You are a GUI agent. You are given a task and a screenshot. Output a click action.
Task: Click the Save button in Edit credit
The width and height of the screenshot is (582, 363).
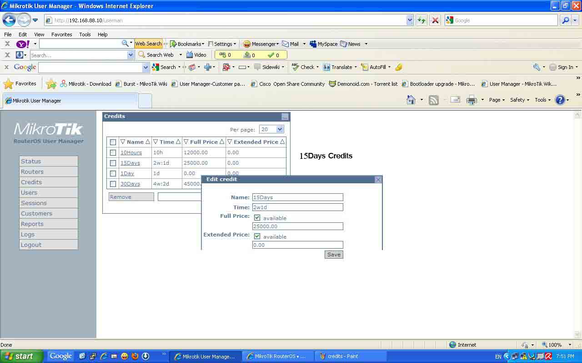point(334,255)
